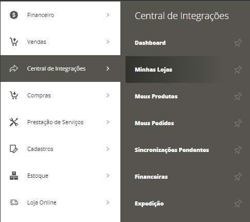
Task: Click the Loja Online truck icon
Action: point(14,202)
